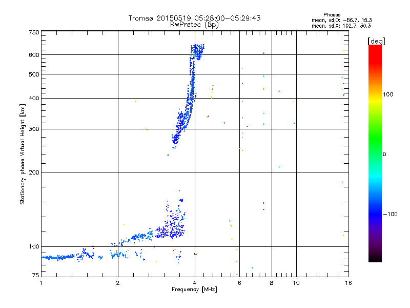Click the y-axis tick label '600'
This screenshot has height=308, width=410.
click(34, 55)
